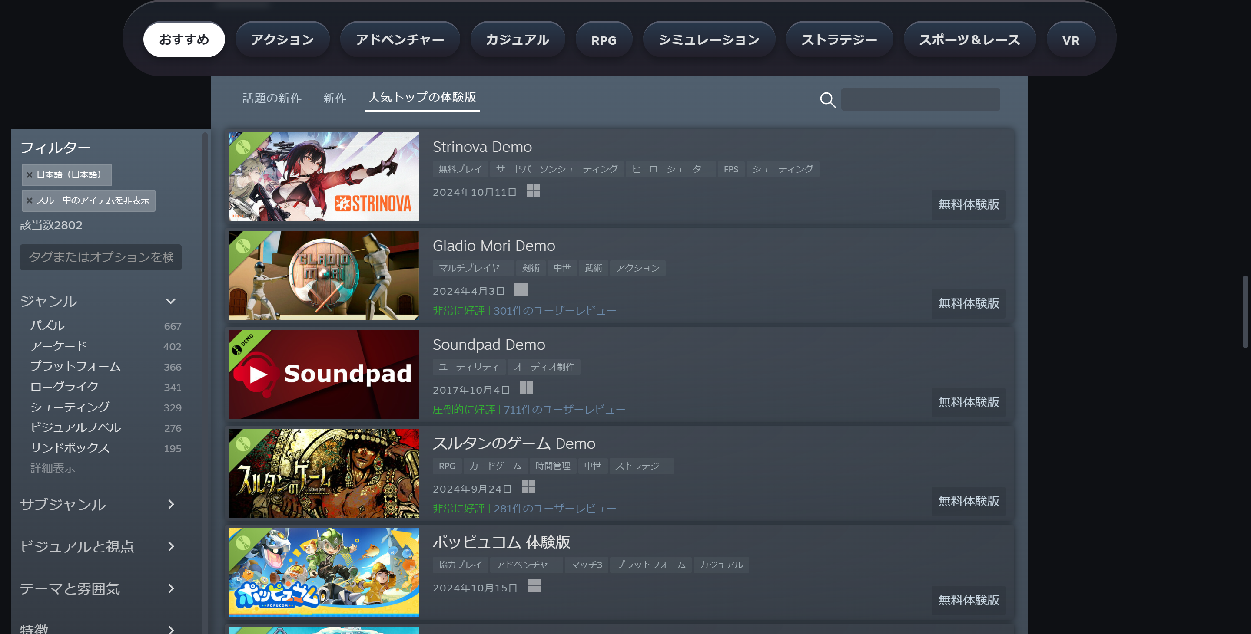Viewport: 1251px width, 634px height.
Task: Open the Strinova Demo title
Action: click(482, 147)
